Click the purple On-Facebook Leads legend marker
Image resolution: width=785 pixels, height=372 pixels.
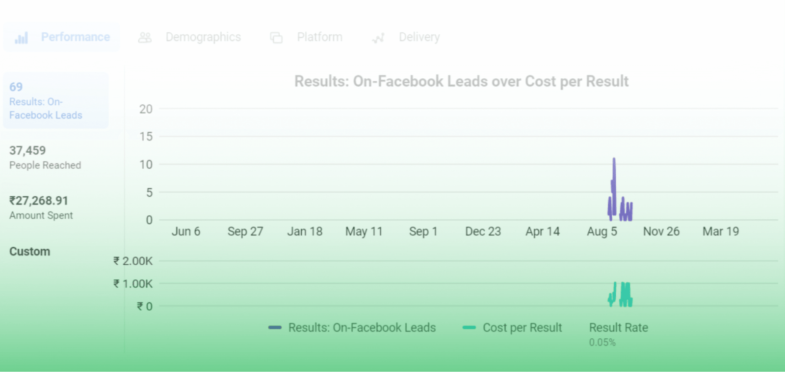[274, 328]
